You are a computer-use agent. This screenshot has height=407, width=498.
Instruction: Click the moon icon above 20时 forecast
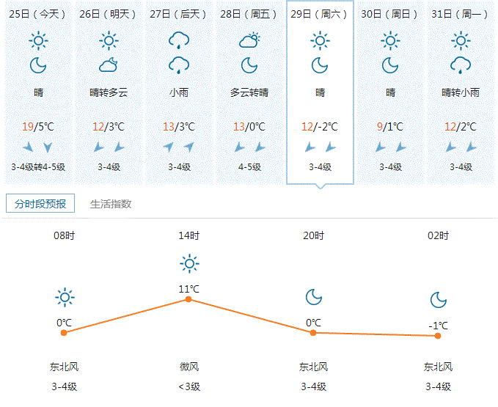(314, 296)
